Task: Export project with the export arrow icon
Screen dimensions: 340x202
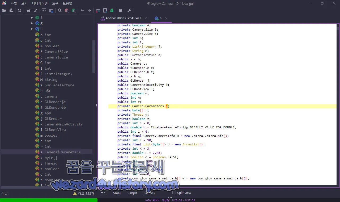Action: point(35,10)
